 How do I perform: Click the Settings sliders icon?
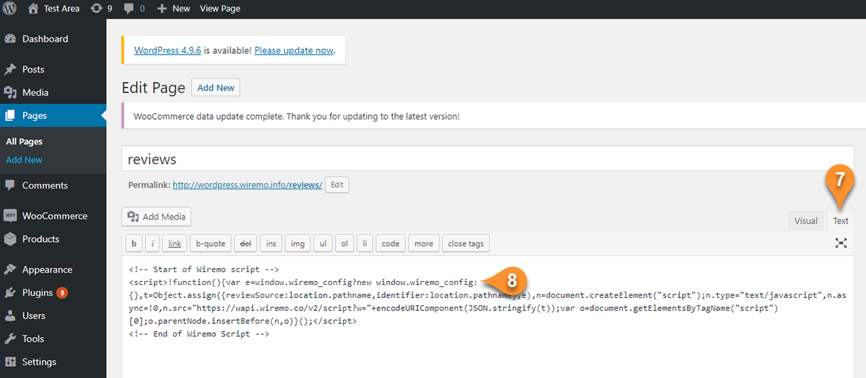click(x=10, y=362)
